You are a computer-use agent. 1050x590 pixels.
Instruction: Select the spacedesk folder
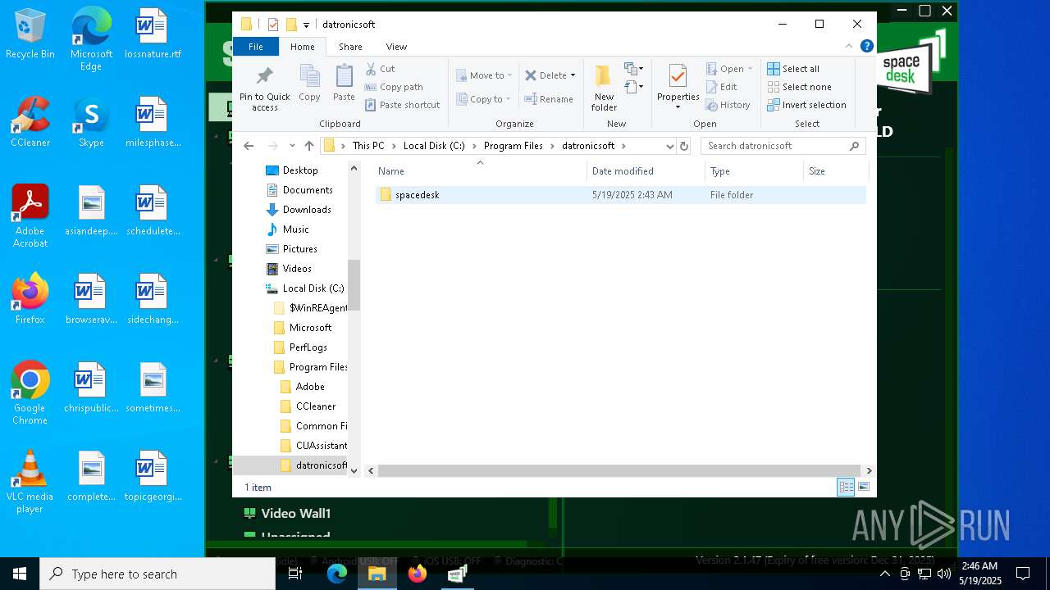(x=622, y=195)
